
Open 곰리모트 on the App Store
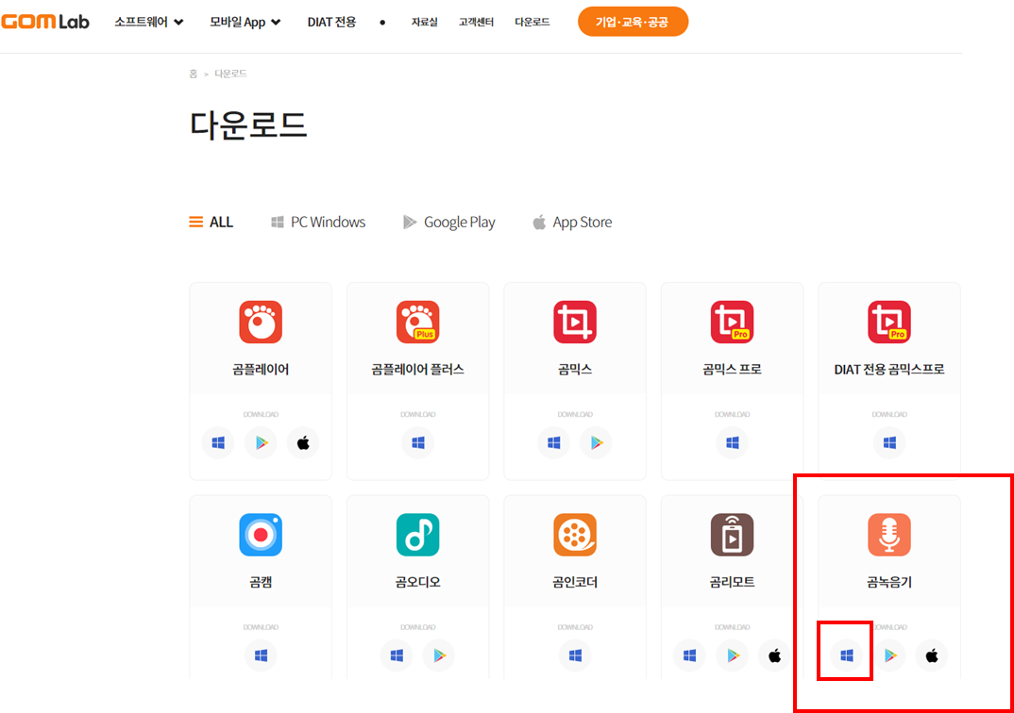[x=775, y=655]
